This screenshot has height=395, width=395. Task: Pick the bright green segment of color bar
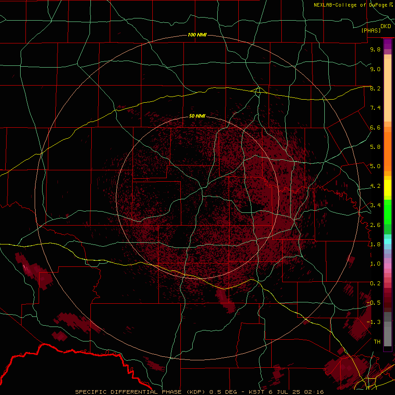point(388,212)
